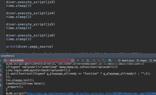Enable the Regex checkbox
The width and height of the screenshot is (156, 95).
(138, 60)
